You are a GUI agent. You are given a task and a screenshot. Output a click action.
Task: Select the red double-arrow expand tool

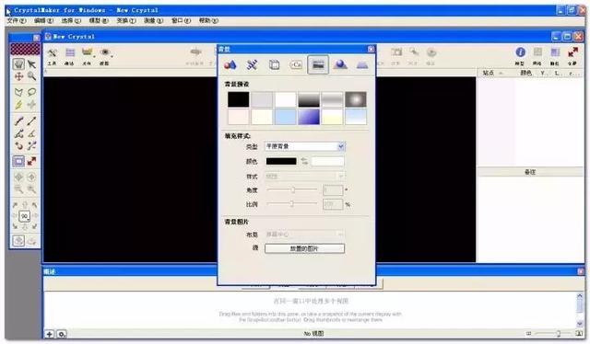click(x=31, y=162)
